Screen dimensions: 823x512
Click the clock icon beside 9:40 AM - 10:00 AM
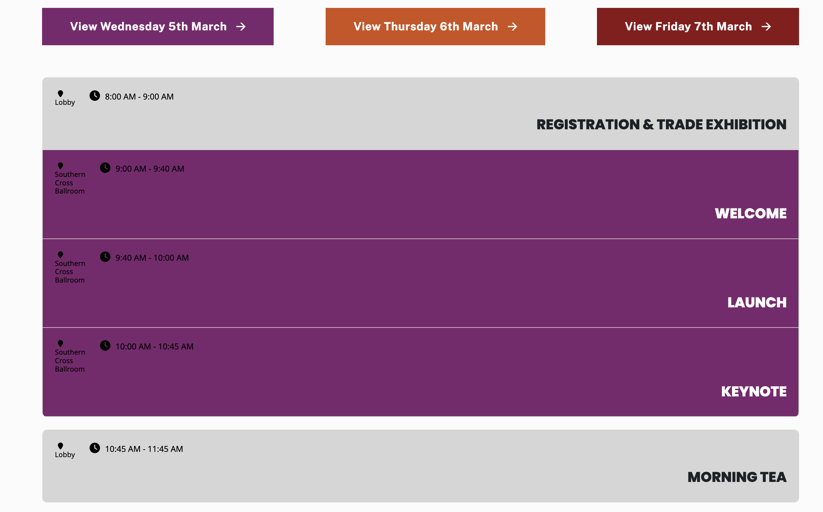105,257
